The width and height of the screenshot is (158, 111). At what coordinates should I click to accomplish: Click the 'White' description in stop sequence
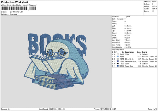127,54
